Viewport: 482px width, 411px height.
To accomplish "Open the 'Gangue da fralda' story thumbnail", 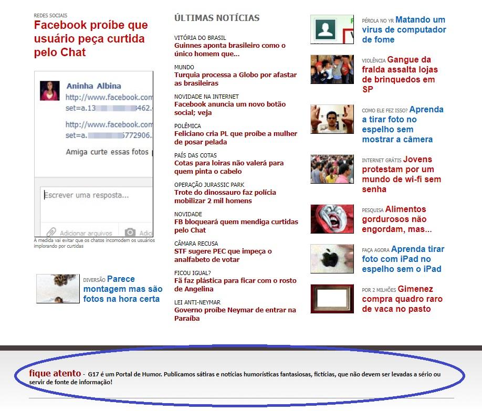I will [x=332, y=69].
